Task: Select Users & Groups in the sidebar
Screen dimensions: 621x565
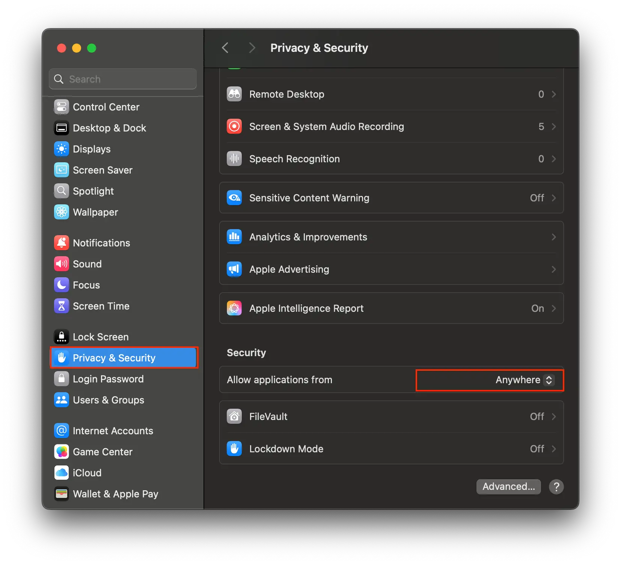Action: coord(108,400)
